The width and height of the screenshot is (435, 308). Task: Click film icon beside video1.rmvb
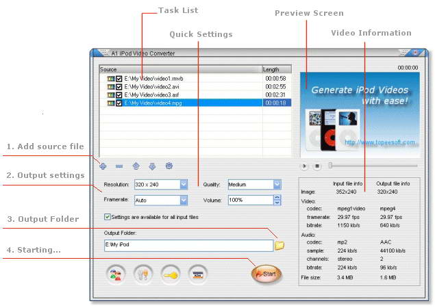point(111,79)
